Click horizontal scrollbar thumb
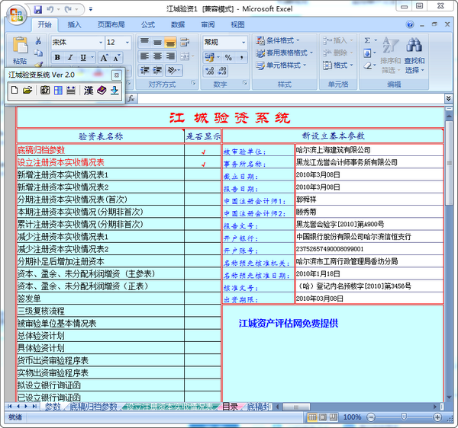This screenshot has width=458, height=428. coord(296,407)
